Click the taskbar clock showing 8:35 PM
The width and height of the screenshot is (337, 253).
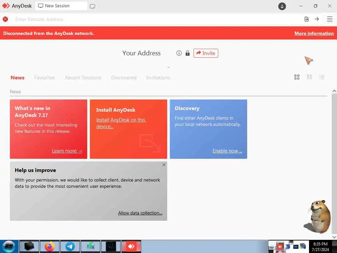point(320,246)
